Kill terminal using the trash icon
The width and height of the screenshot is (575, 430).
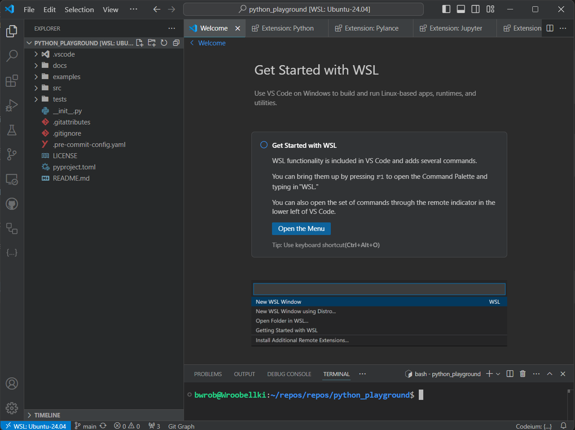click(x=522, y=374)
